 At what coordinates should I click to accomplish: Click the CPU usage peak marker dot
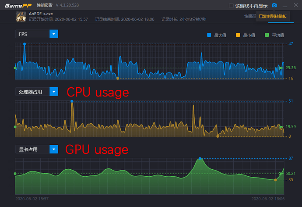point(72,101)
